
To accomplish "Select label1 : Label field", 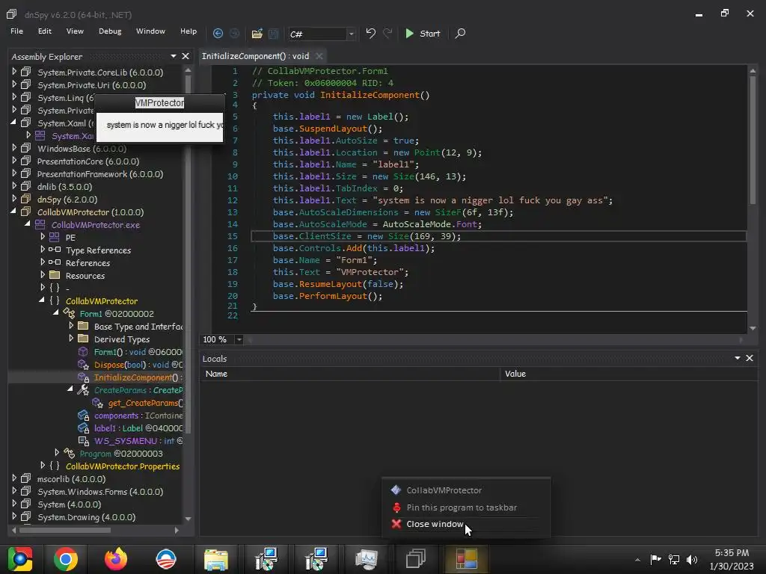I will click(x=138, y=428).
